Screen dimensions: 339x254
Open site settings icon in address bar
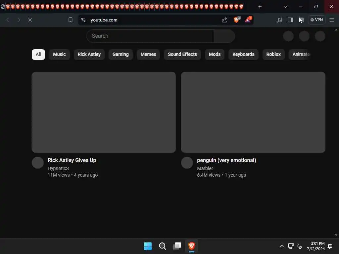[x=83, y=20]
